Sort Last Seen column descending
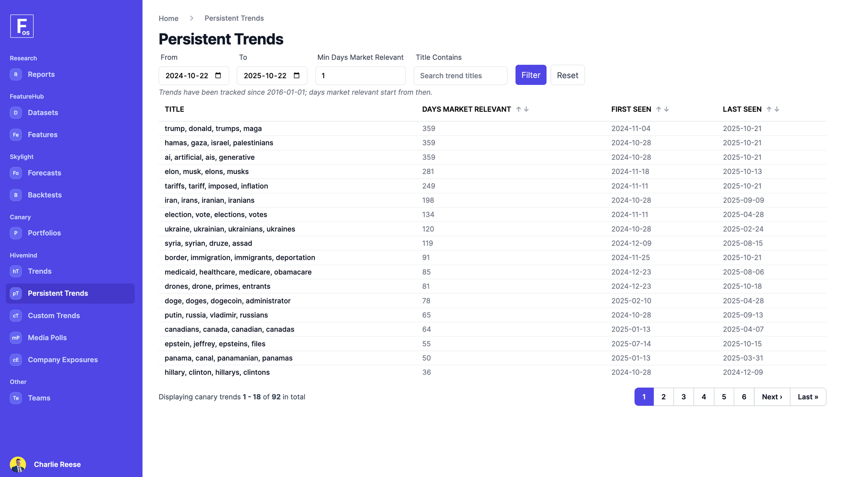 click(x=777, y=109)
